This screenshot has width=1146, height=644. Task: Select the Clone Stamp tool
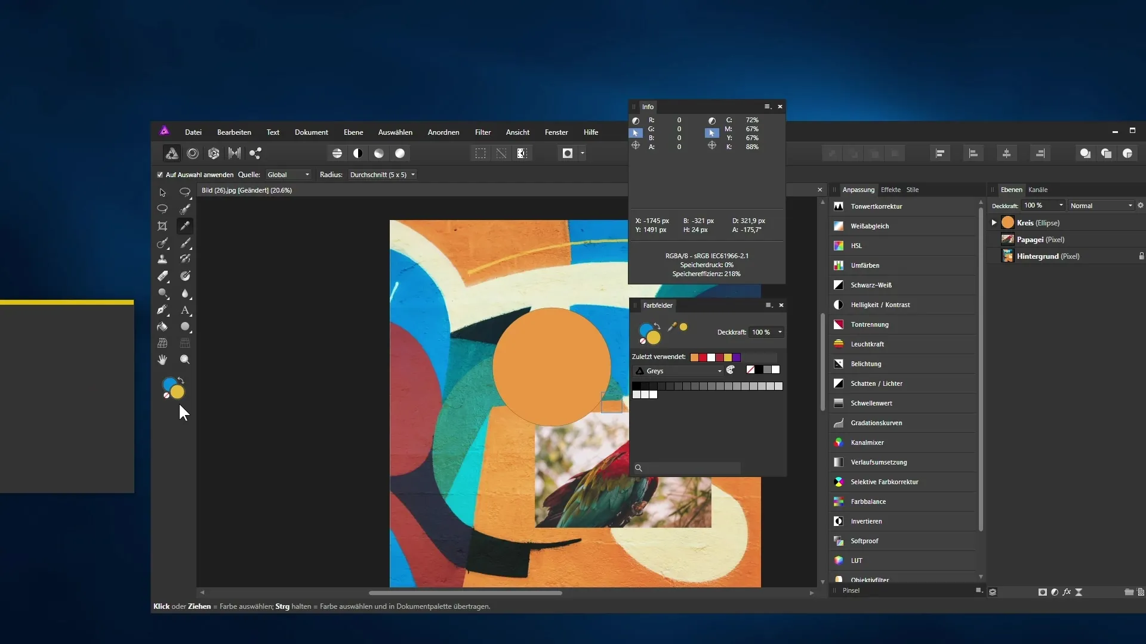coord(162,259)
